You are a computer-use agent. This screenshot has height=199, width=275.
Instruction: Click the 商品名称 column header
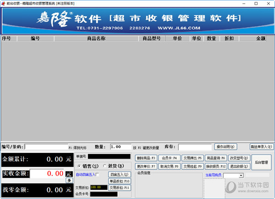96,39
